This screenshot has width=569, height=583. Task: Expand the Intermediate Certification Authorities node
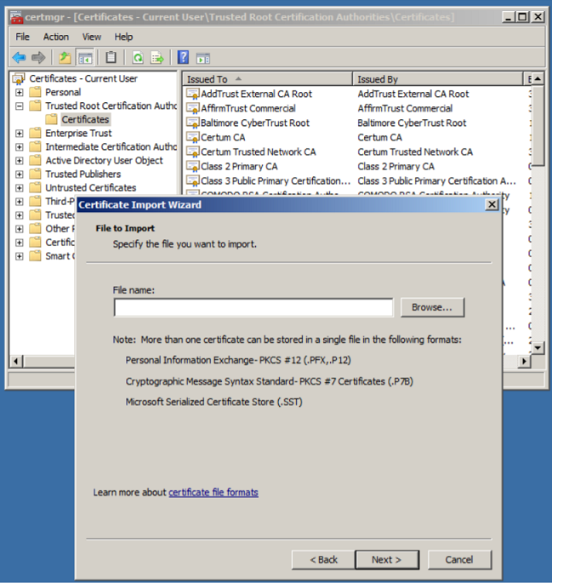[x=20, y=147]
